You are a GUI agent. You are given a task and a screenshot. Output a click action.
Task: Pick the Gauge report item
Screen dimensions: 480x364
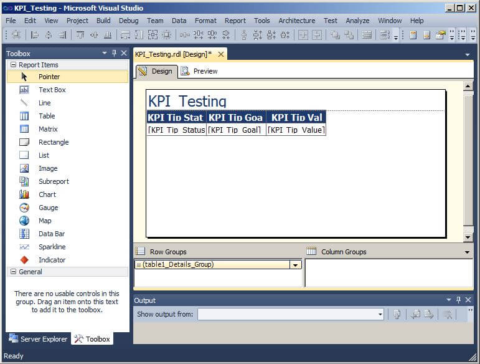tap(67, 208)
